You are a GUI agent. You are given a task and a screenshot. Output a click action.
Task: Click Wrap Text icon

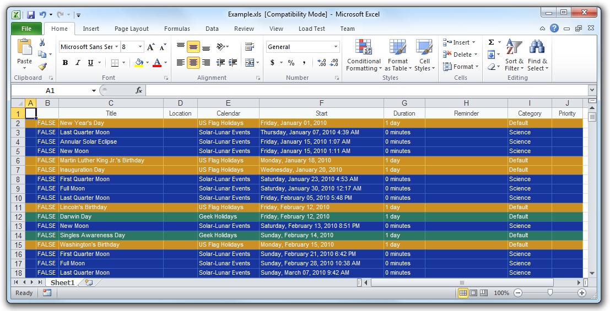click(250, 47)
